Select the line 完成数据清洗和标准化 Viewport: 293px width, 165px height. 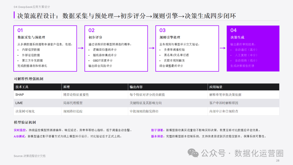click(32, 66)
